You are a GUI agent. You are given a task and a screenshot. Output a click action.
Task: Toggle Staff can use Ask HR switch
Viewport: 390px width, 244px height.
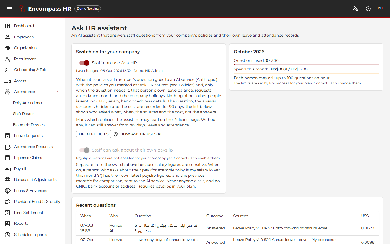84,63
